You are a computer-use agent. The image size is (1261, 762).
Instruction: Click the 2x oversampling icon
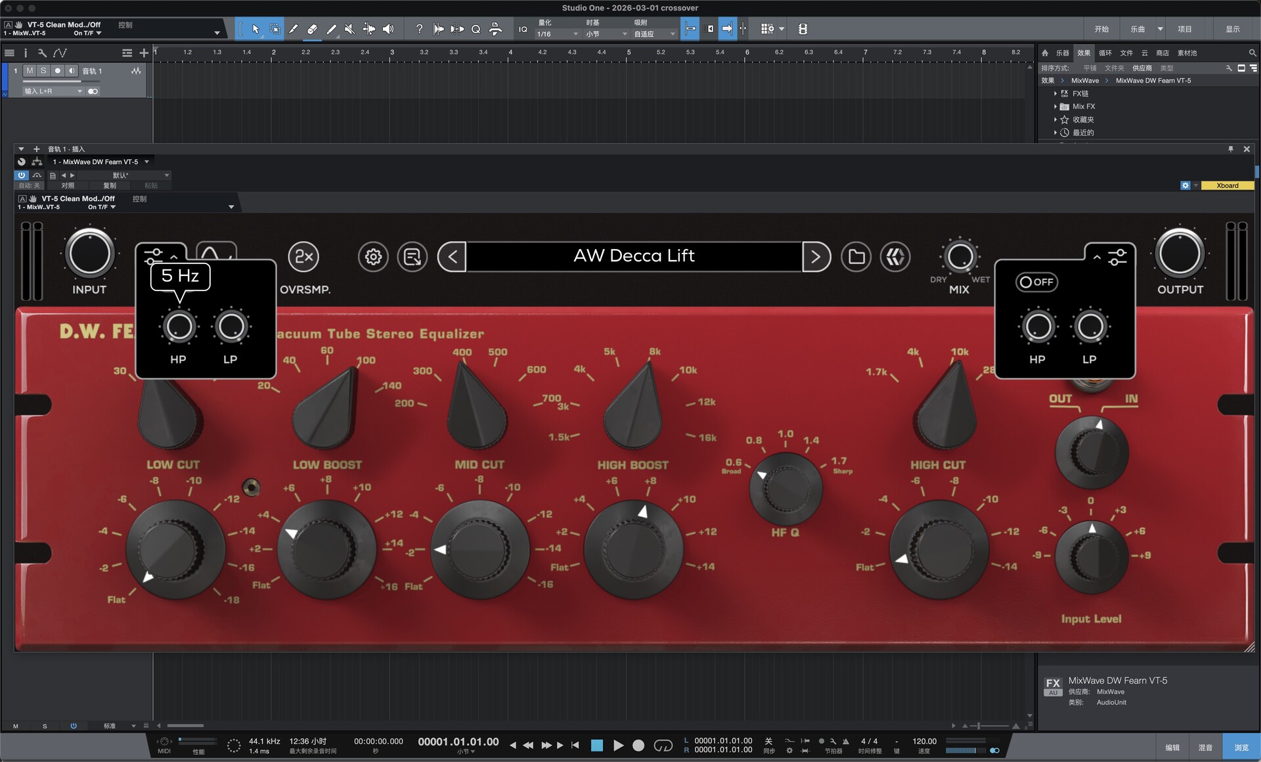coord(303,257)
